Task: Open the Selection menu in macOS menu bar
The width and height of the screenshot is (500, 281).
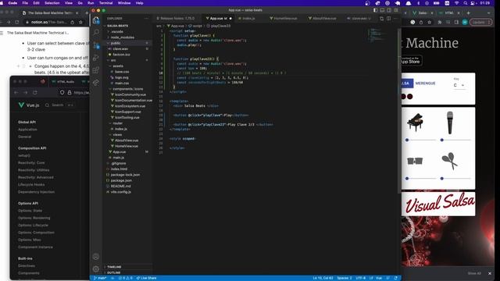Action: [x=52, y=3]
